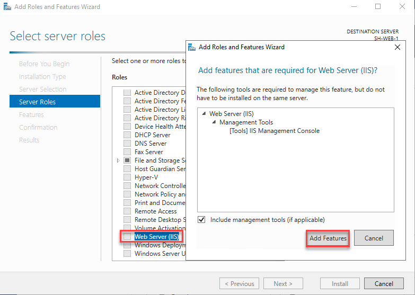
Task: Minimize the main wizard window
Action: [354, 6]
